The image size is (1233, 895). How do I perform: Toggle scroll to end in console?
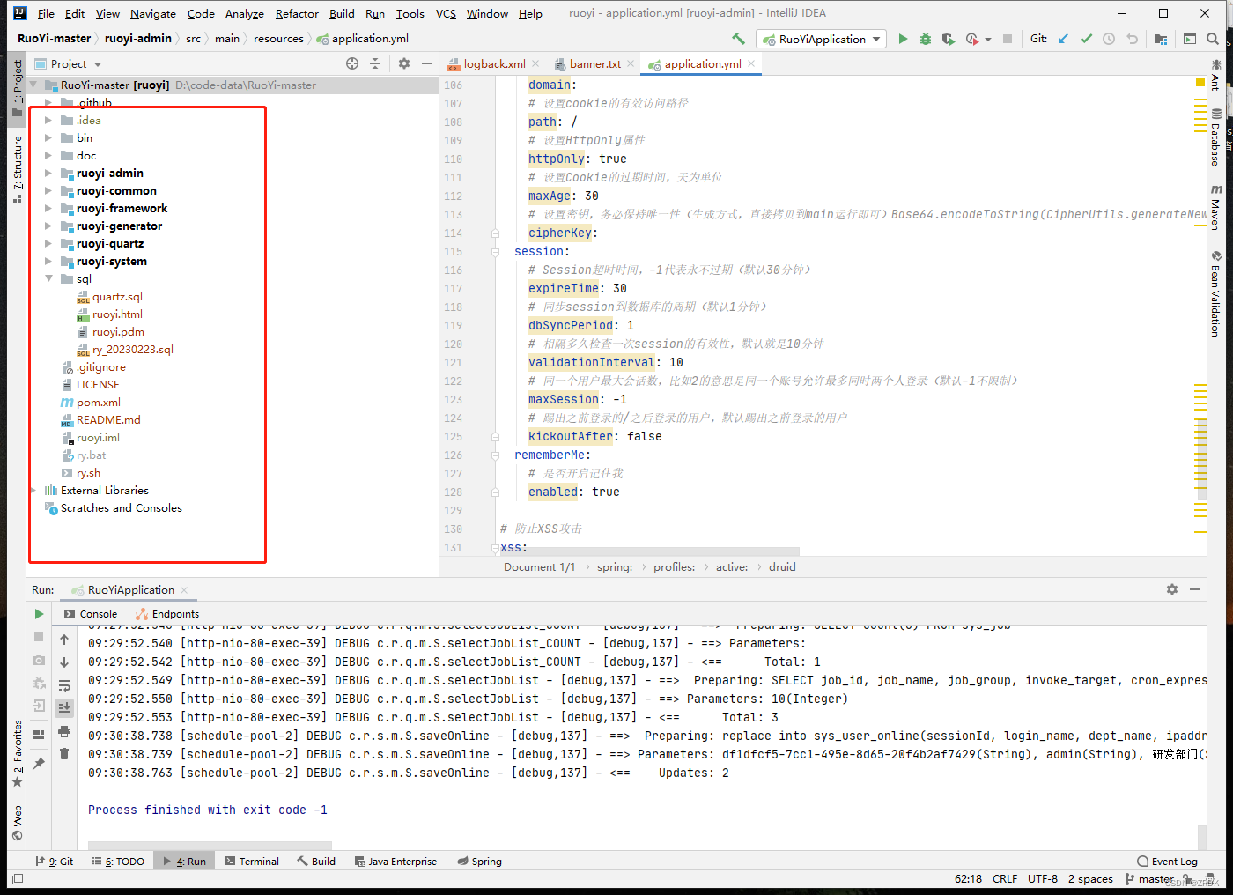coord(64,707)
